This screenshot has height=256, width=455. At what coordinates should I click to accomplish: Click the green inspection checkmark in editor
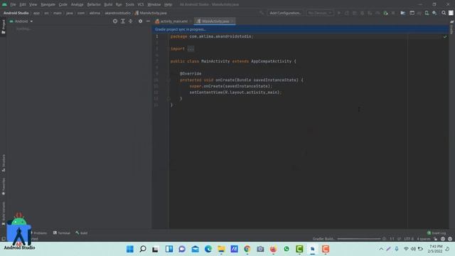pos(445,37)
